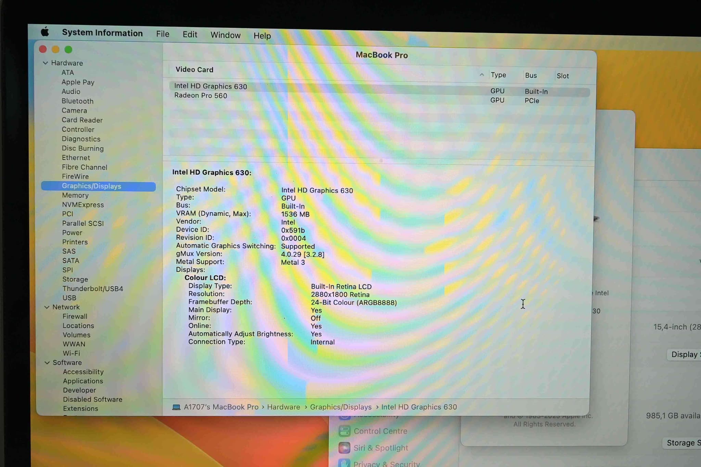Select Applications under Software
This screenshot has width=701, height=467.
tap(83, 381)
